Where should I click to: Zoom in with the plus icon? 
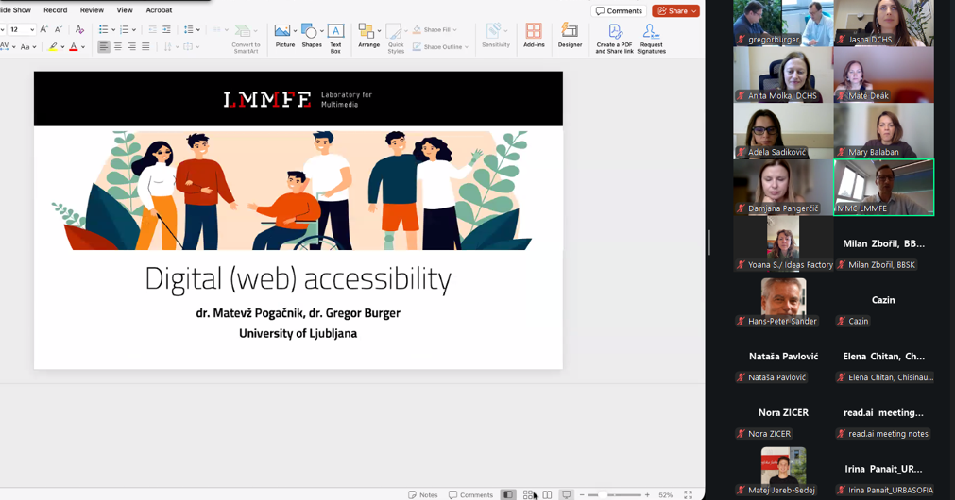click(x=647, y=495)
